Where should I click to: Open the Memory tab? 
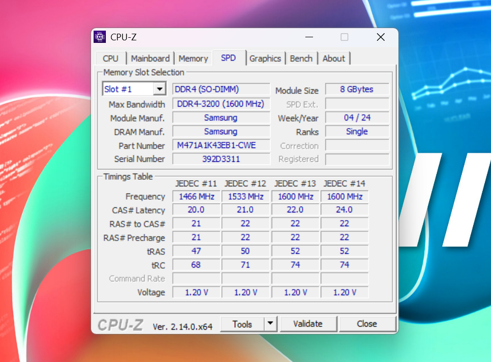pos(193,58)
